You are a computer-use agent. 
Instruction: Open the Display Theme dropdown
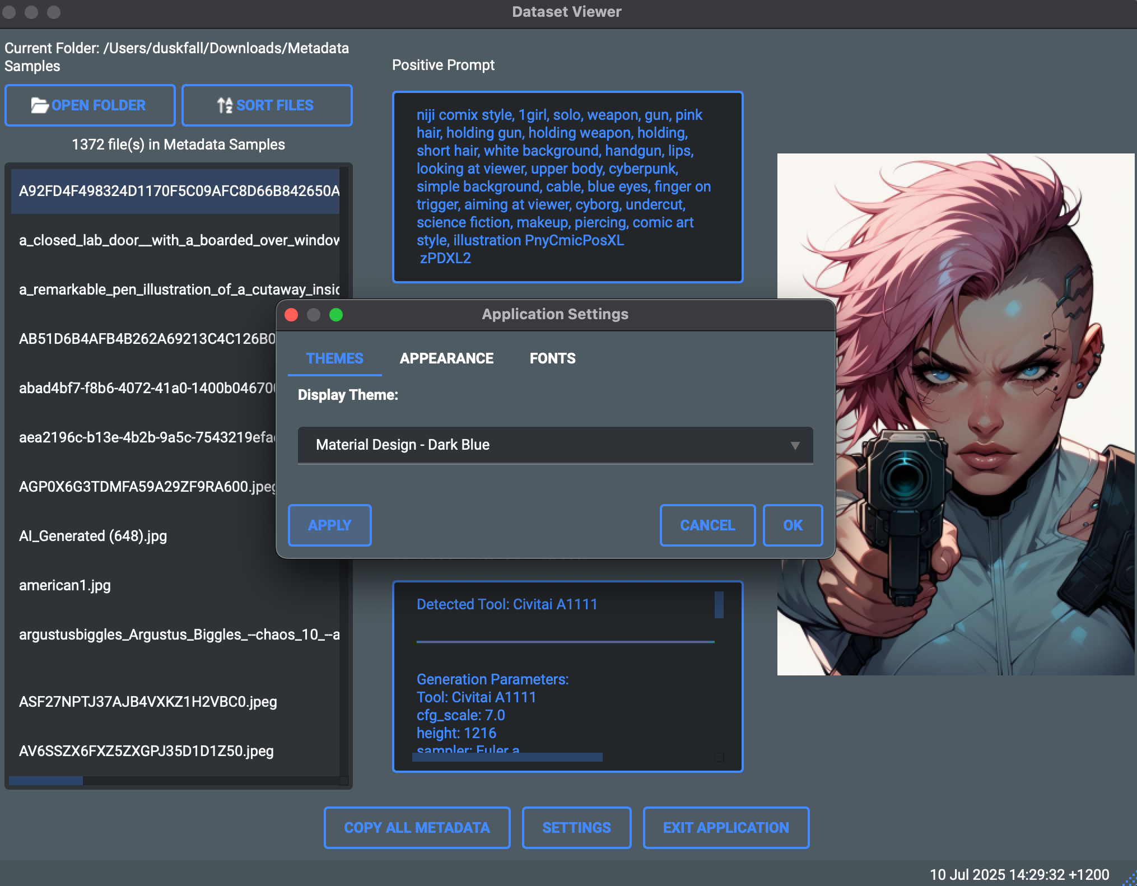coord(554,445)
